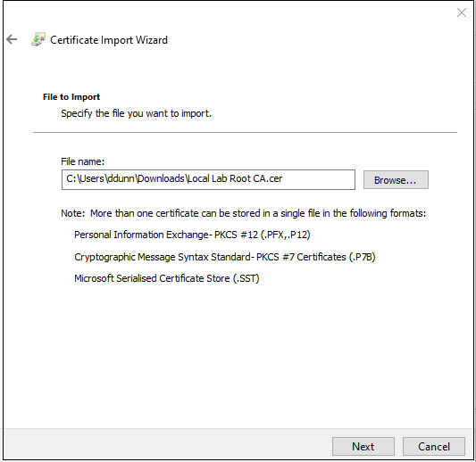Click the empty grey footer bar area
Screen dimensions: 476x462
tap(167, 444)
